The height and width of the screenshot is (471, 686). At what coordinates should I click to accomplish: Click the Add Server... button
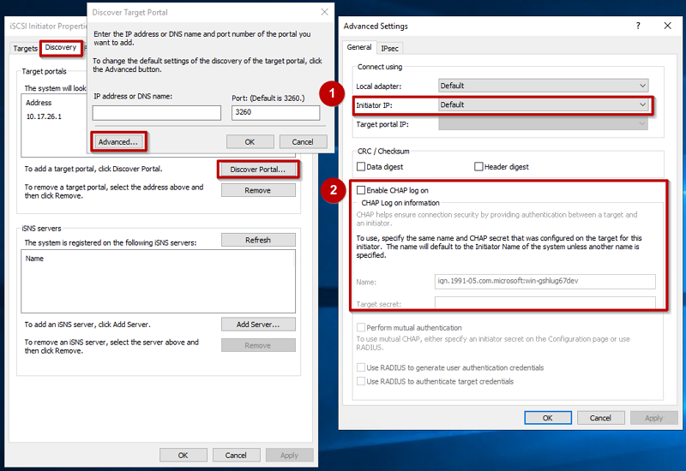click(257, 325)
